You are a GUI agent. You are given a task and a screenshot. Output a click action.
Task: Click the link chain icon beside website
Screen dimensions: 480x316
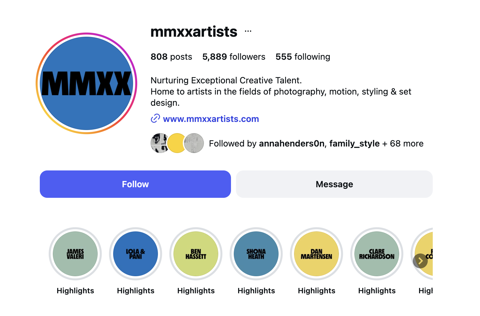(155, 118)
